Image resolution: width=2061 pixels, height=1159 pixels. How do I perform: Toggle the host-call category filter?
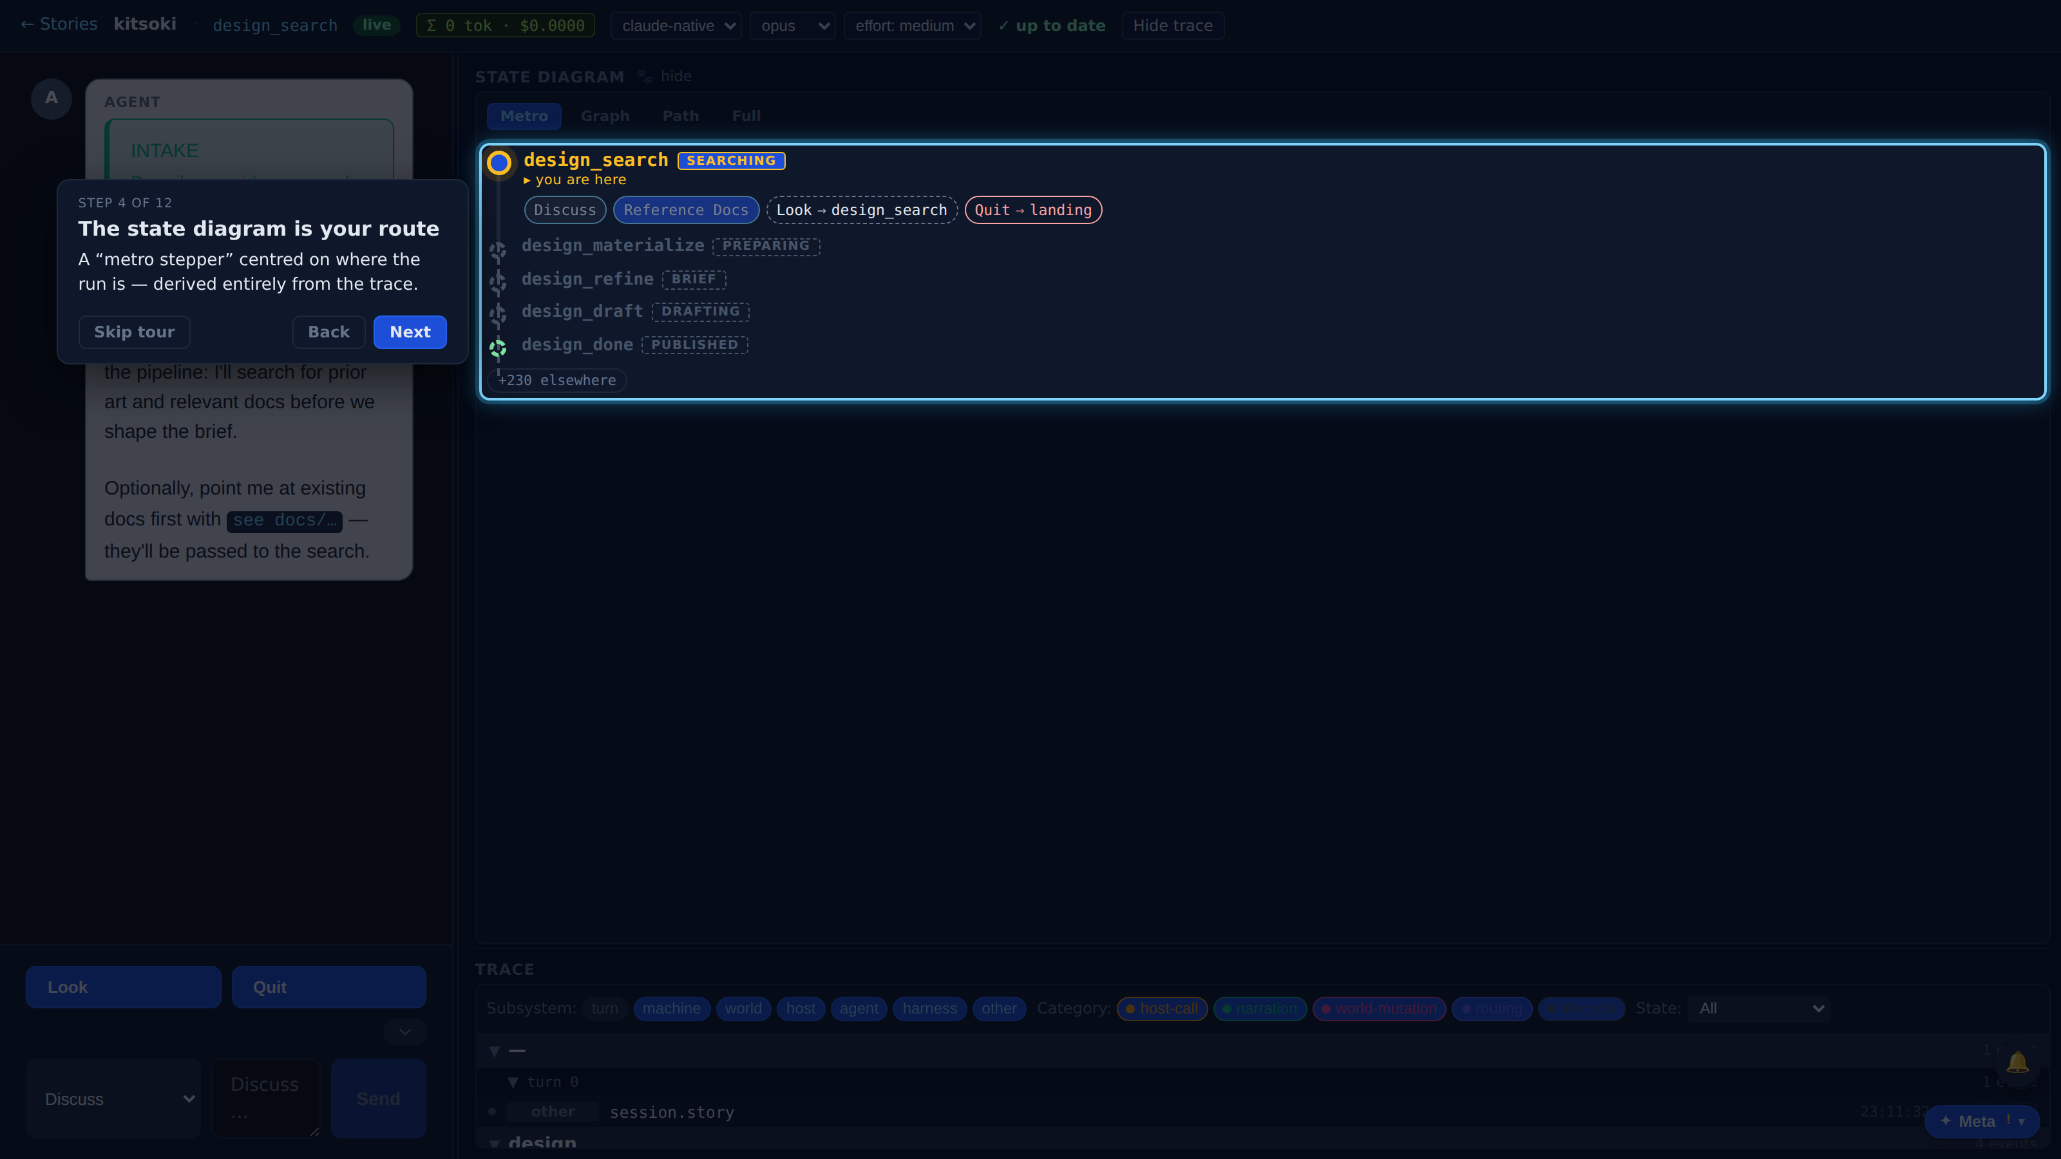click(x=1162, y=1008)
